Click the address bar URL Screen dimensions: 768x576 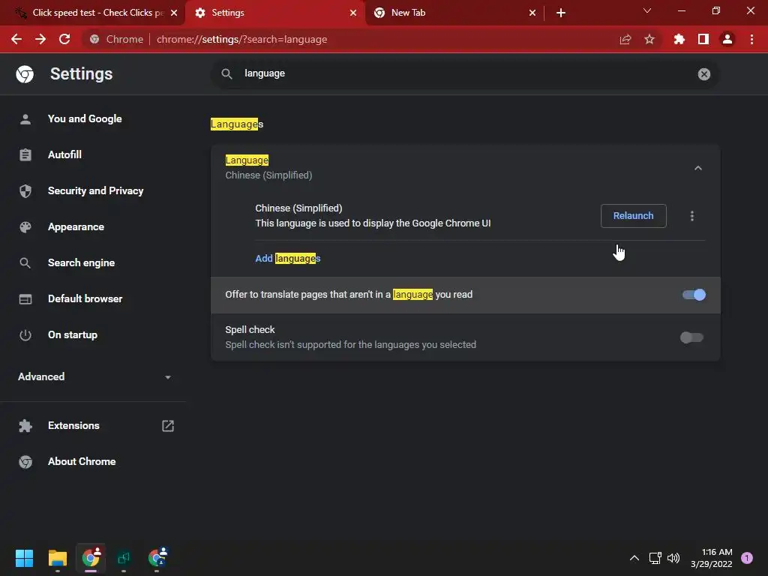[241, 39]
